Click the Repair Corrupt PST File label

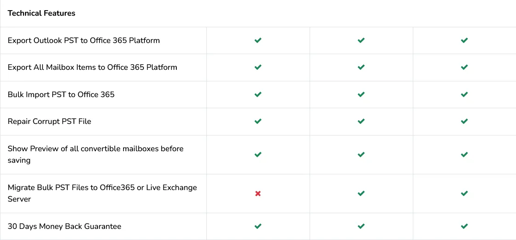[x=50, y=121]
